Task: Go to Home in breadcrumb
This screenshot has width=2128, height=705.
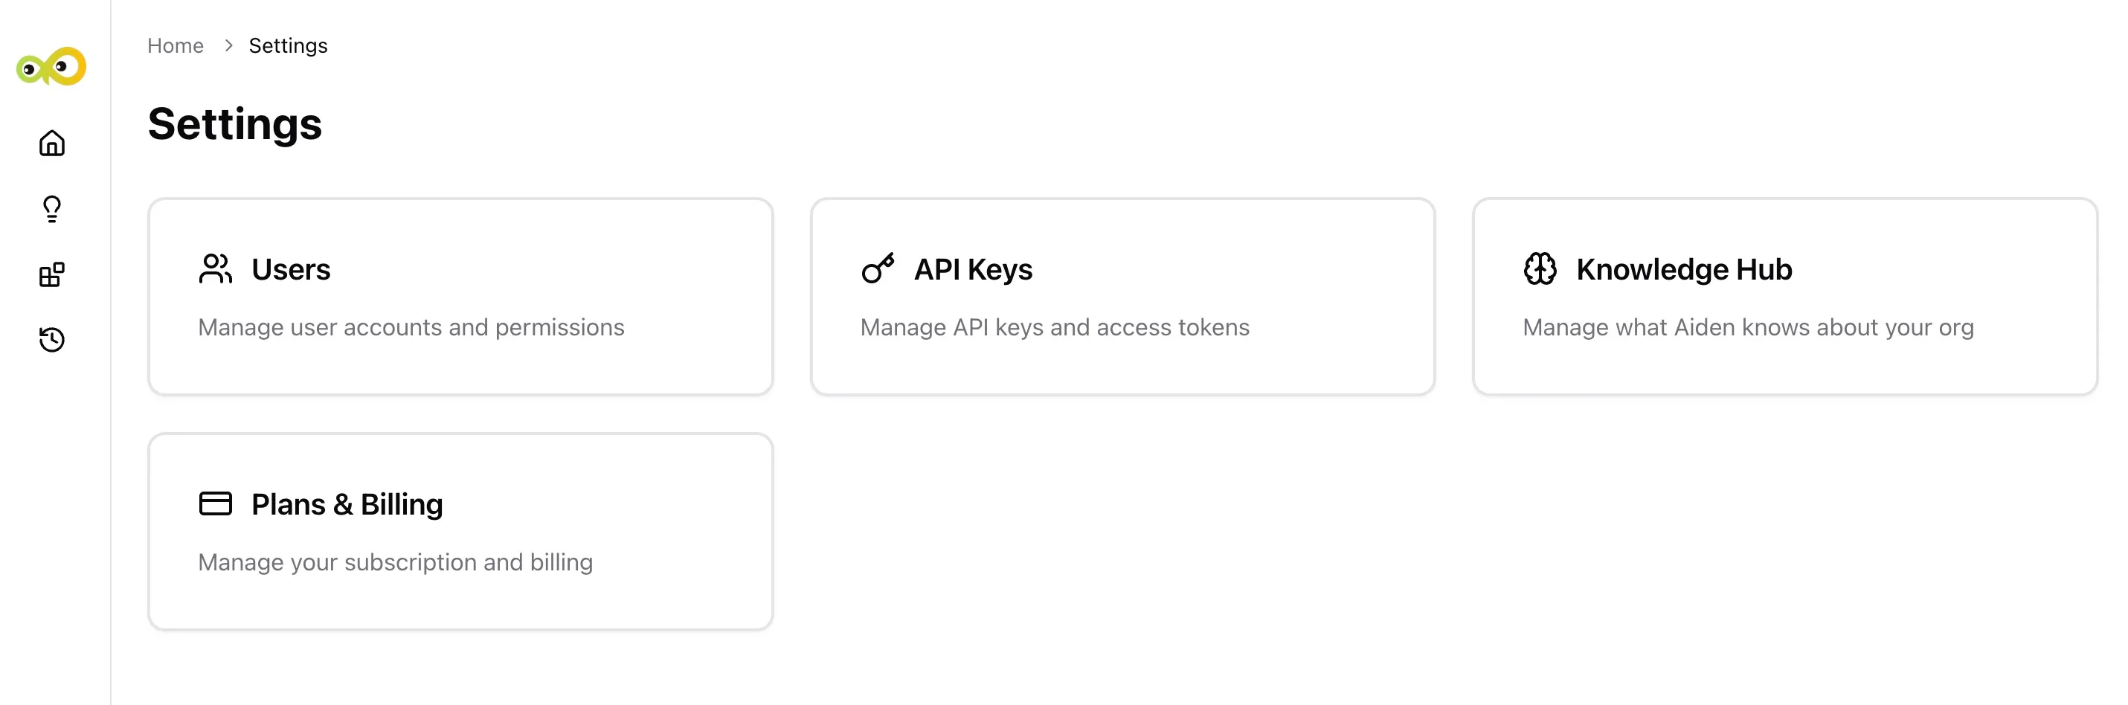Action: pos(175,45)
